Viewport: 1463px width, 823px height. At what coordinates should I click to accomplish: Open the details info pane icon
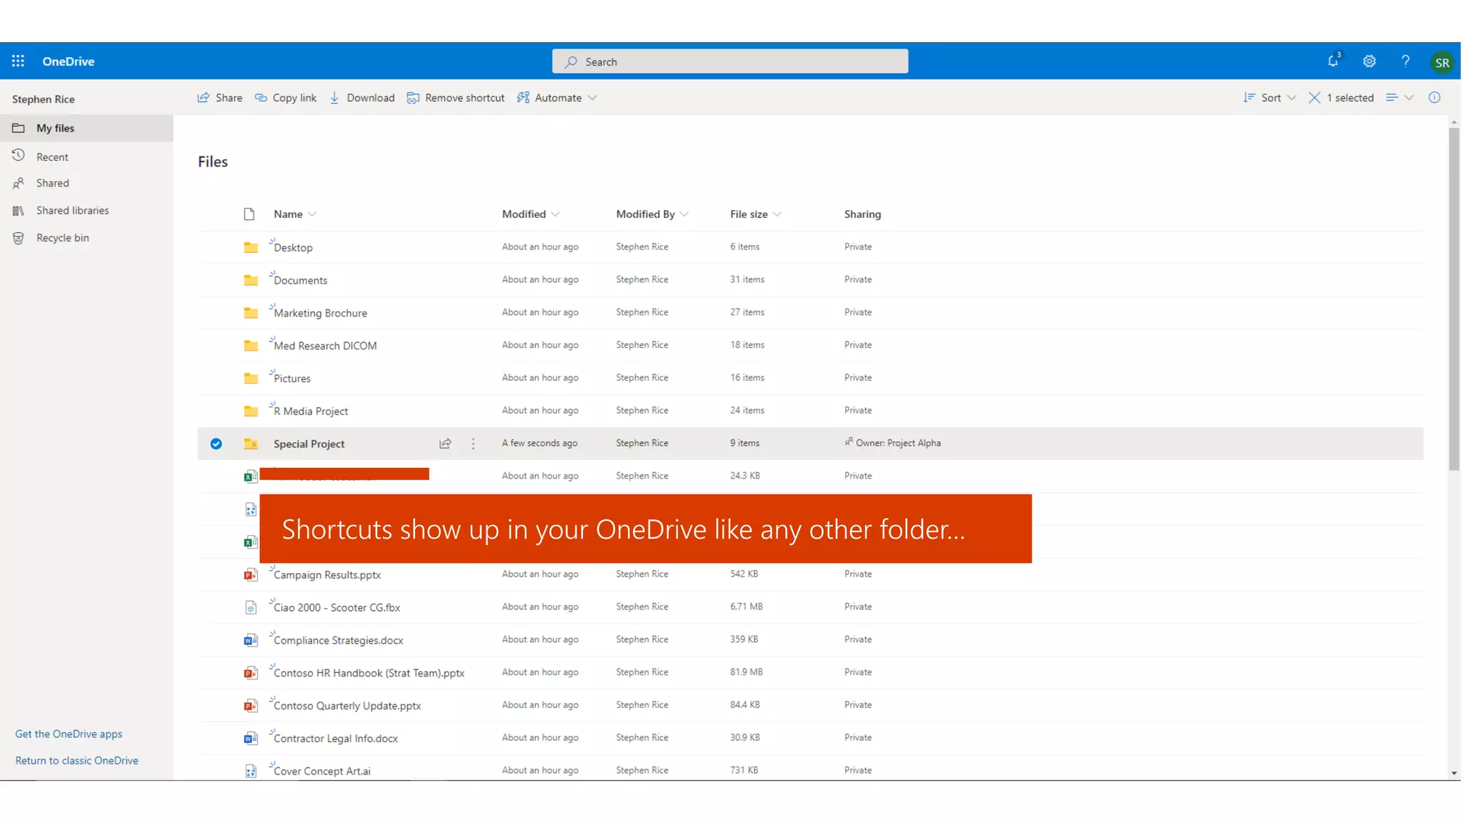(1434, 98)
